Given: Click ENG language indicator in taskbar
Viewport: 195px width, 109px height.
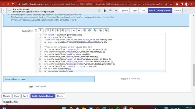Looking at the screenshot, I should [x=166, y=108].
